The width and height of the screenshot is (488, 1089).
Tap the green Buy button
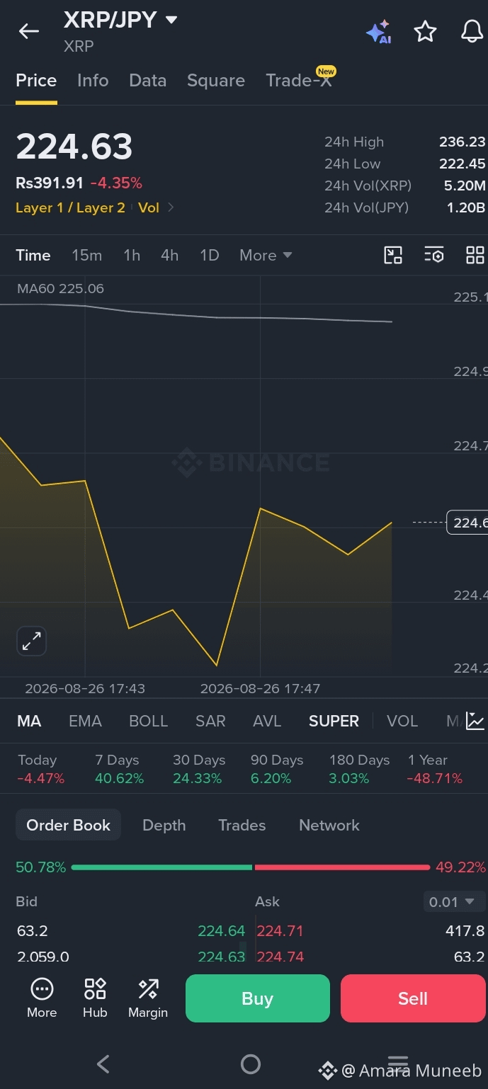258,998
